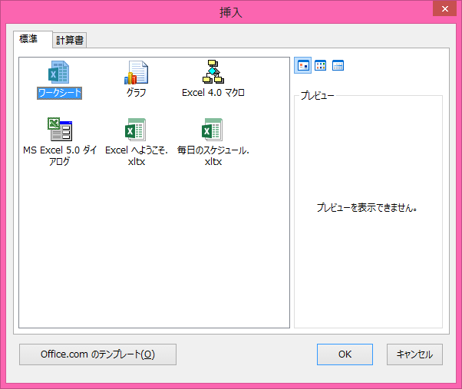Click the Excel 4.0 マクロ label
The image size is (462, 389).
pos(213,93)
